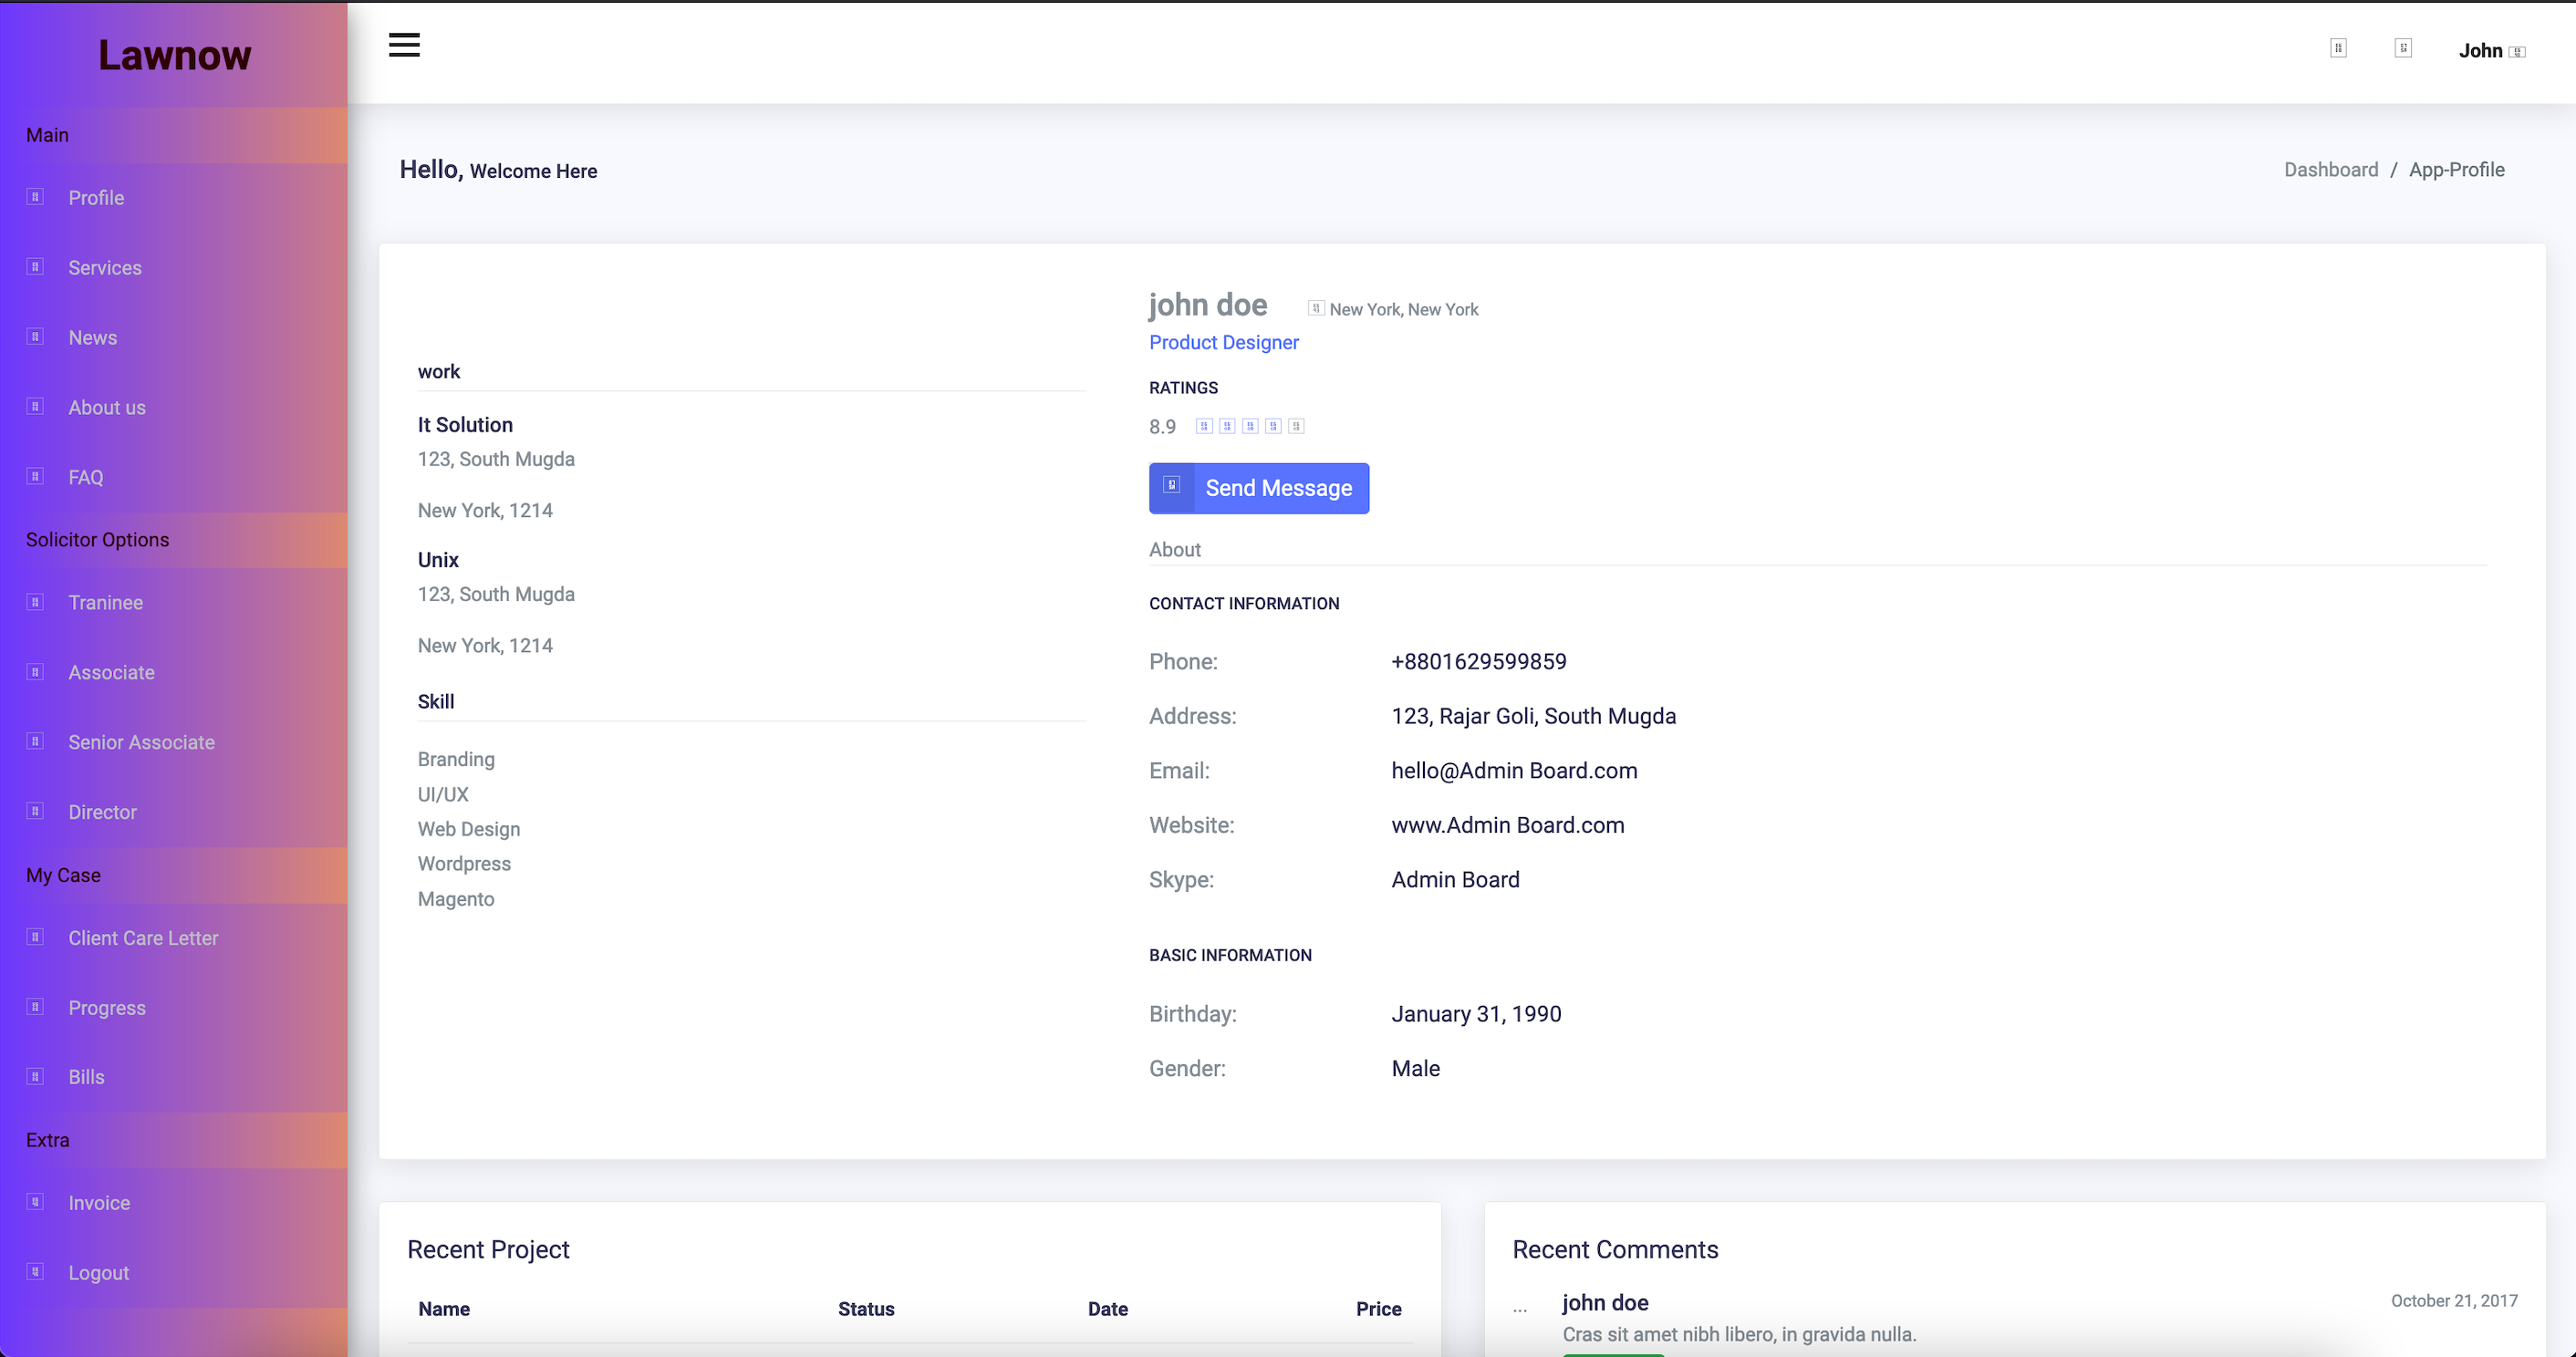Open the Senior Associate menu item
2576x1357 pixels.
click(x=141, y=742)
